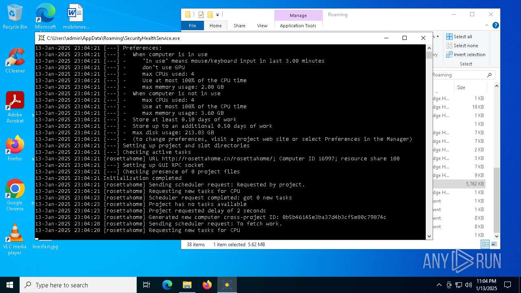This screenshot has height=293, width=521.
Task: Open the volume control tray icon
Action: coord(468,285)
